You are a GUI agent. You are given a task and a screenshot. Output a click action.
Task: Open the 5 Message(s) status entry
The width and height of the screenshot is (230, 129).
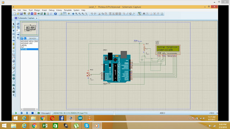[x=44, y=113]
